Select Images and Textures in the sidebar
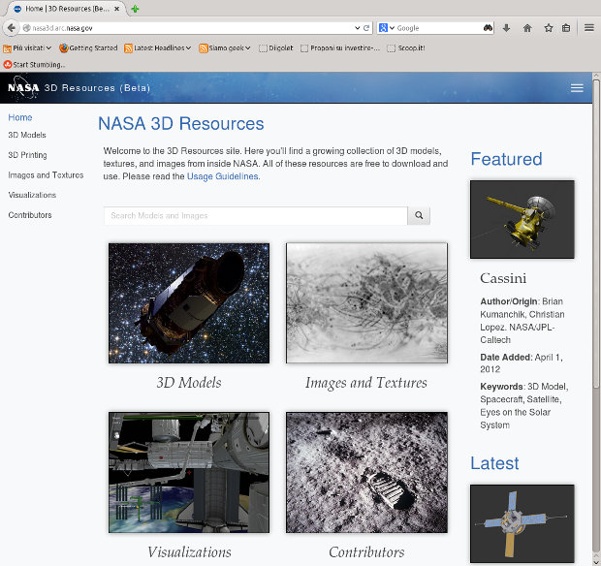The image size is (601, 566). pyautogui.click(x=46, y=174)
